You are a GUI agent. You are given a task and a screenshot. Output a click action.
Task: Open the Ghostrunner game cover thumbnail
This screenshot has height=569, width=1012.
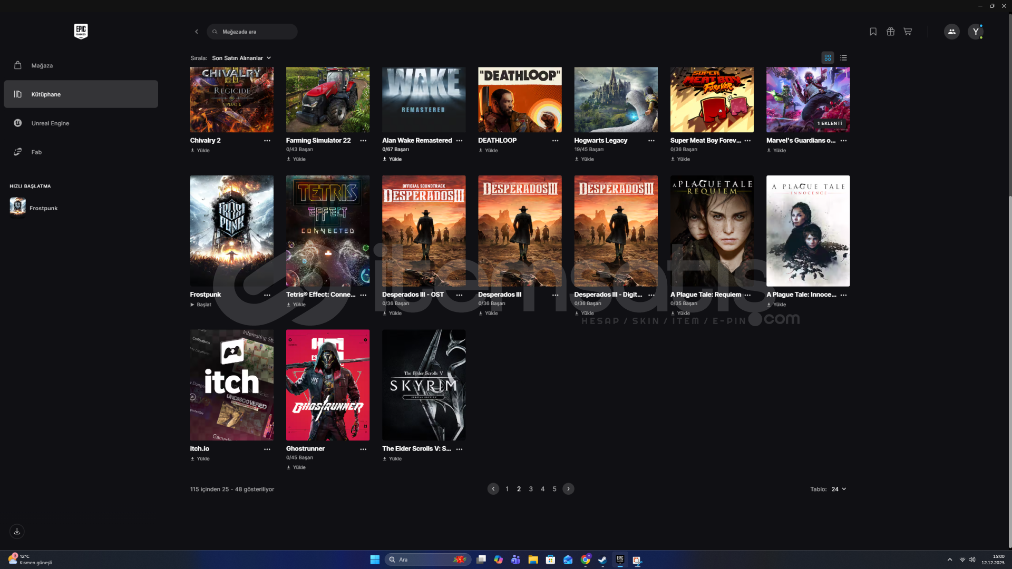pos(328,385)
